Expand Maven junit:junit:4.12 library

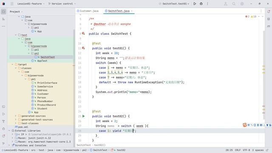point(12,138)
